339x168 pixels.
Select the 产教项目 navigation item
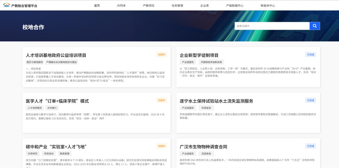[x=148, y=6]
